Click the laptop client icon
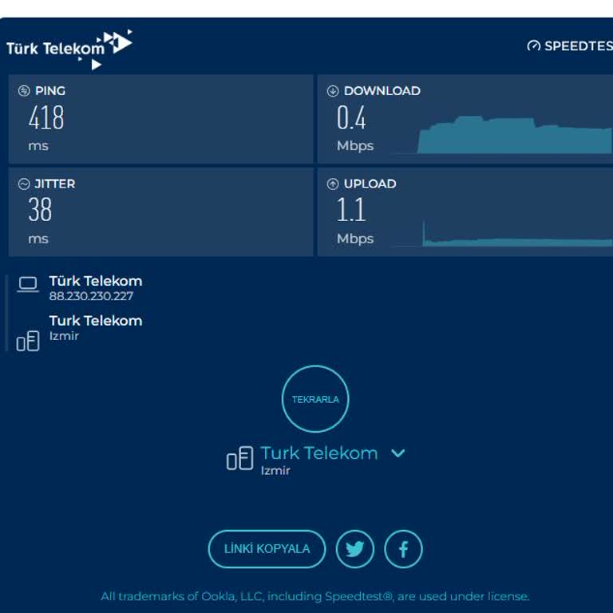Image resolution: width=613 pixels, height=613 pixels. 28,285
